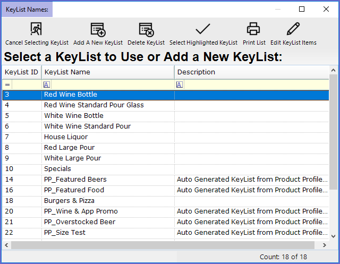Maximize the KeyList Names window
The width and height of the screenshot is (340, 264).
point(302,9)
